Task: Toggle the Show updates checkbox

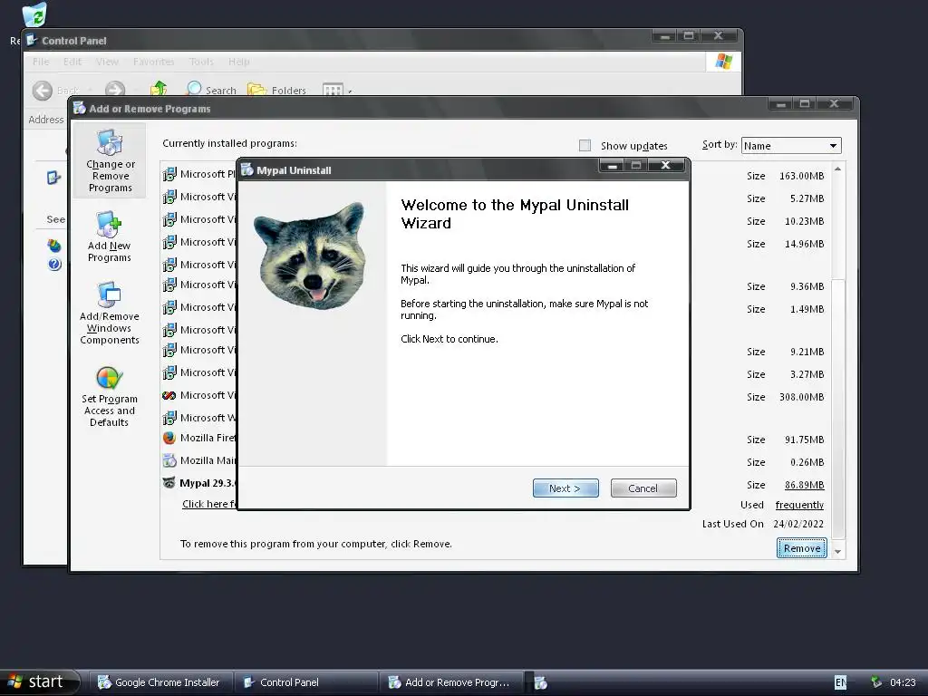Action: point(585,146)
